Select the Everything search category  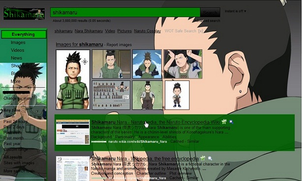pyautogui.click(x=24, y=34)
